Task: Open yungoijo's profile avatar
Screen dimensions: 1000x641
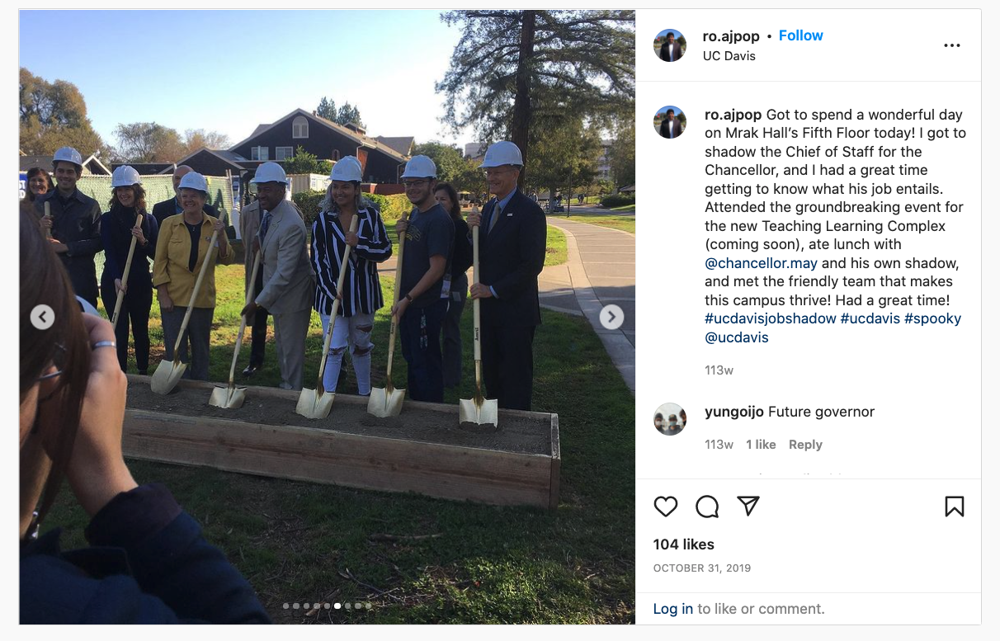Action: [670, 419]
